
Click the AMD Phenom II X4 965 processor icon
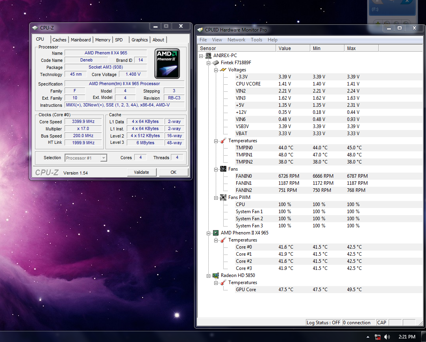point(216,232)
